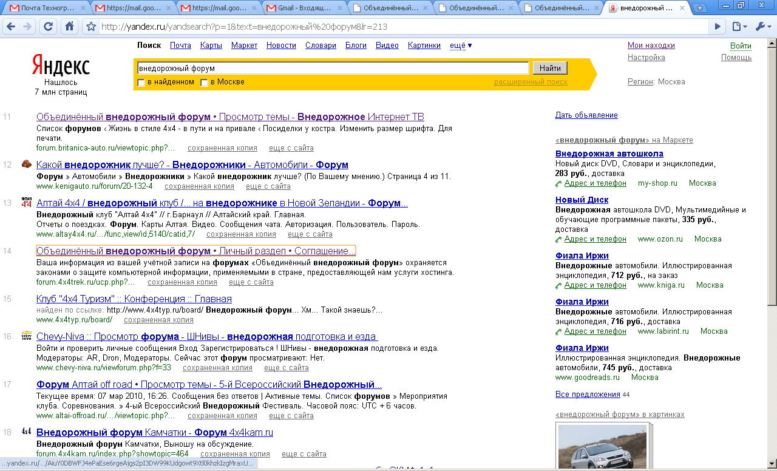Click the car image thumbnail
Image resolution: width=777 pixels, height=471 pixels.
click(602, 447)
